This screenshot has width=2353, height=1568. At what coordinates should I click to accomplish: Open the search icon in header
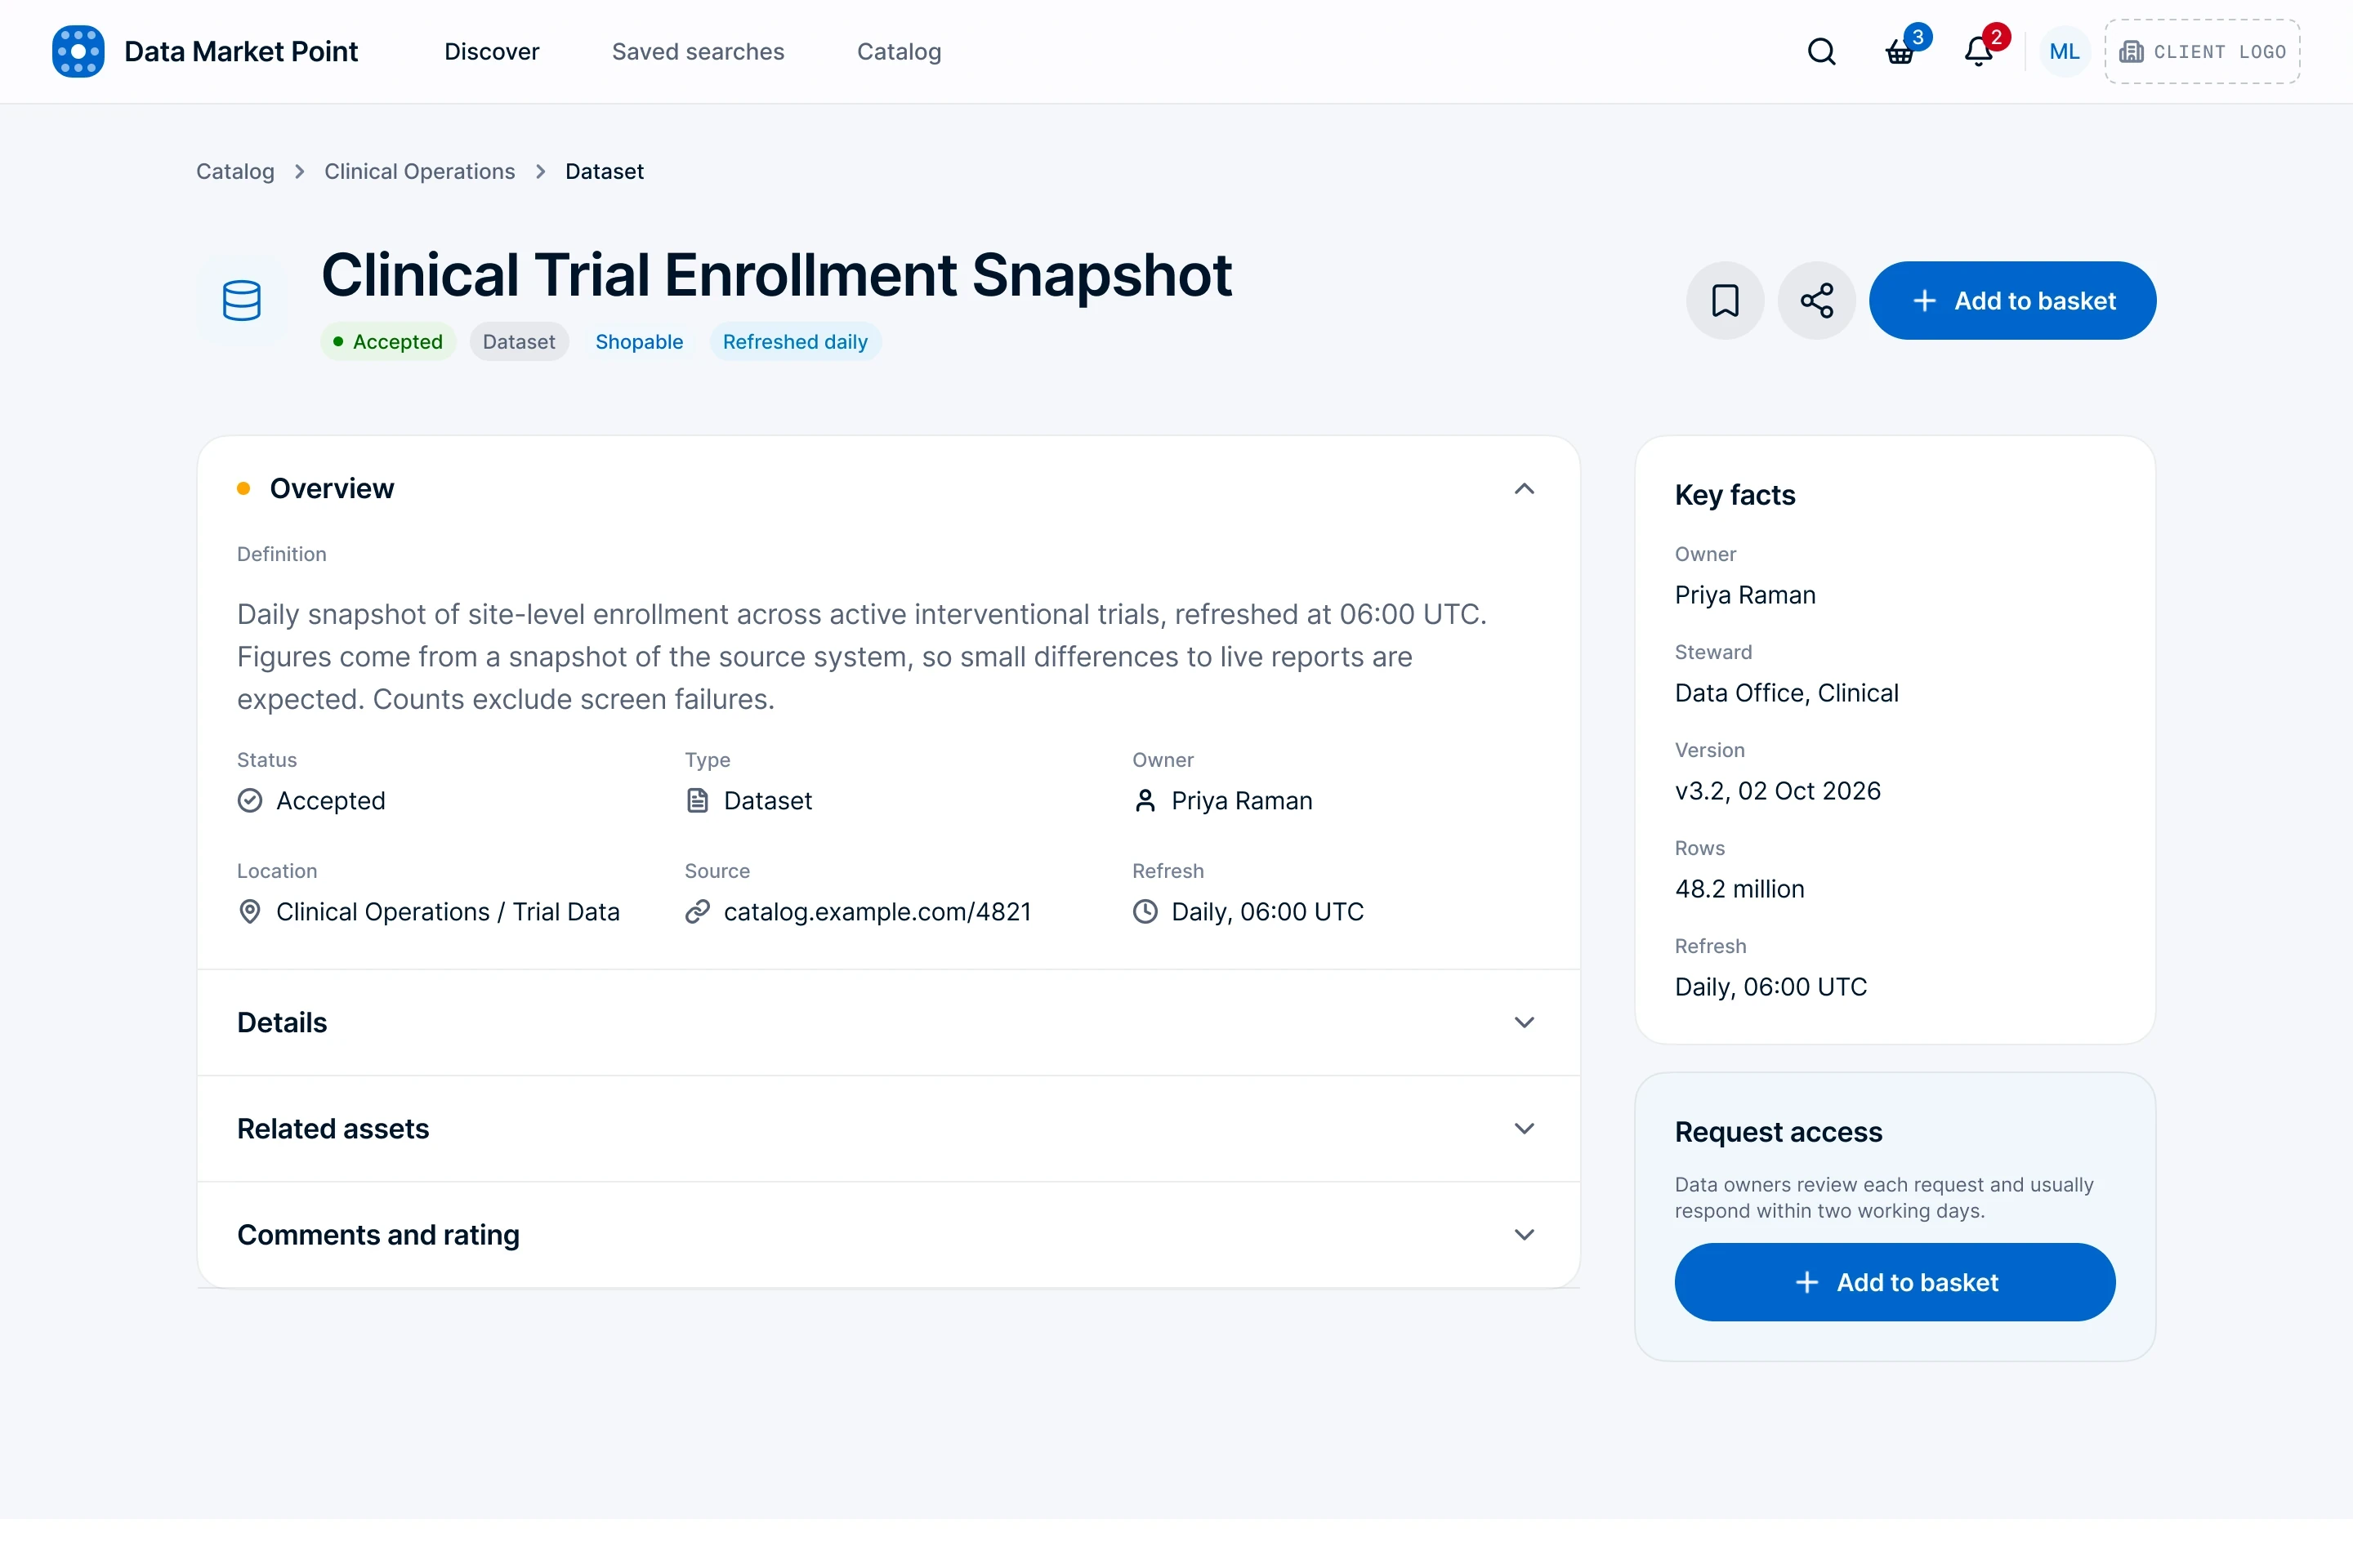1822,51
